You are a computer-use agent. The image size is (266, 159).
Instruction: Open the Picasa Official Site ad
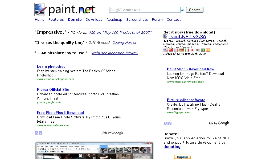[53, 89]
